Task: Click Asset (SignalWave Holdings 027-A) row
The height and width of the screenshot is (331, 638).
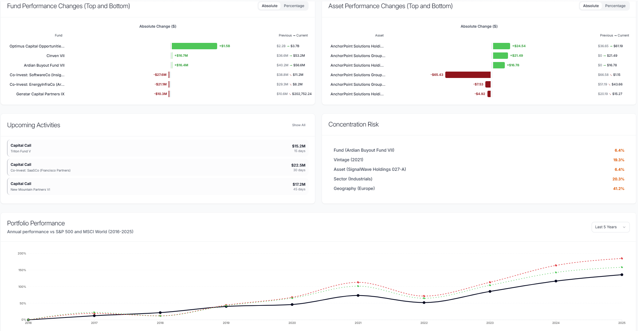Action: point(479,169)
